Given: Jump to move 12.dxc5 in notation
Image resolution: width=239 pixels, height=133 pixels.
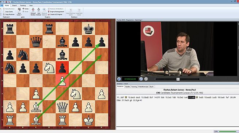Looking at the screenshot, I should (132, 97).
